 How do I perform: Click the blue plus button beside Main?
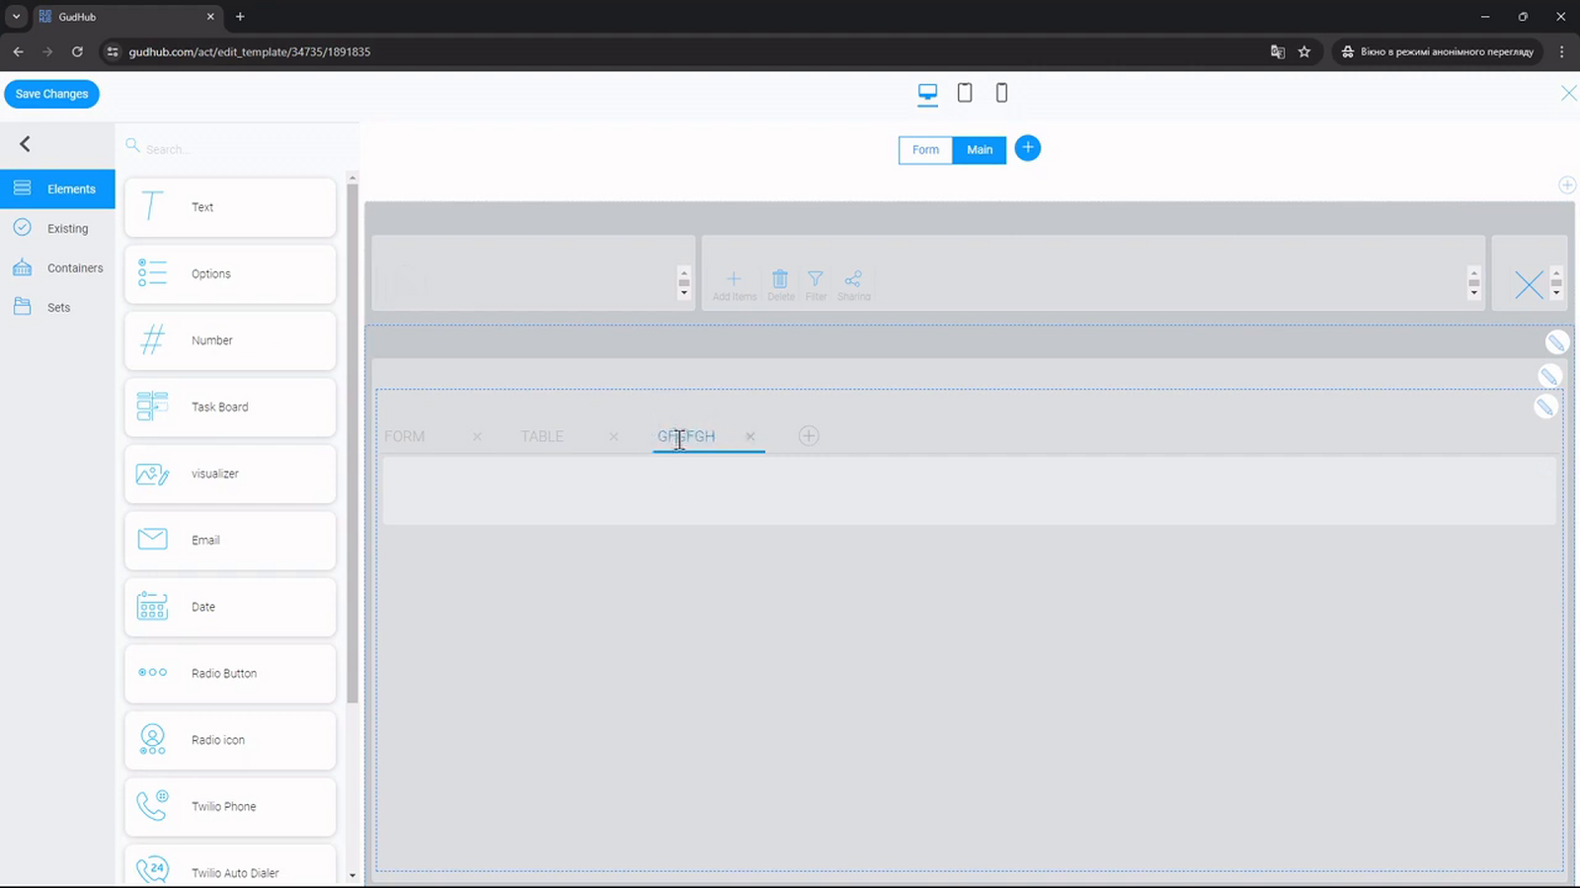[x=1028, y=148]
